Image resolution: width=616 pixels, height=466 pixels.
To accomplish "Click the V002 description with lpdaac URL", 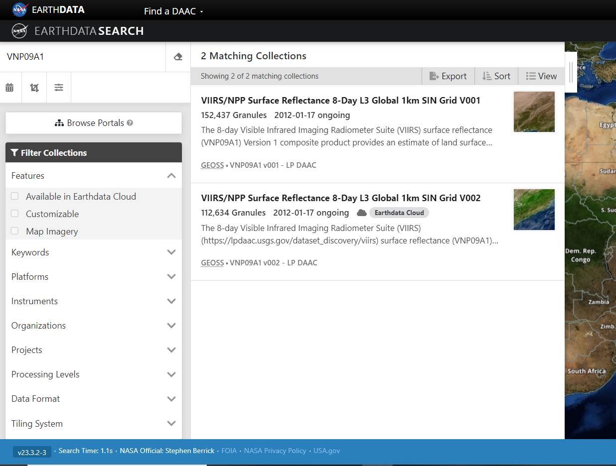I will click(349, 234).
